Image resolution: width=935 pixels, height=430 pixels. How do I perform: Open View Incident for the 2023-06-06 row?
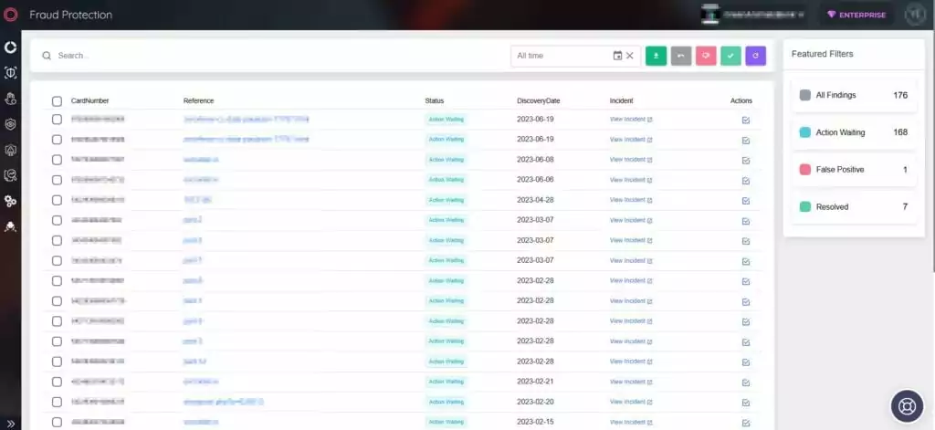[x=631, y=180]
